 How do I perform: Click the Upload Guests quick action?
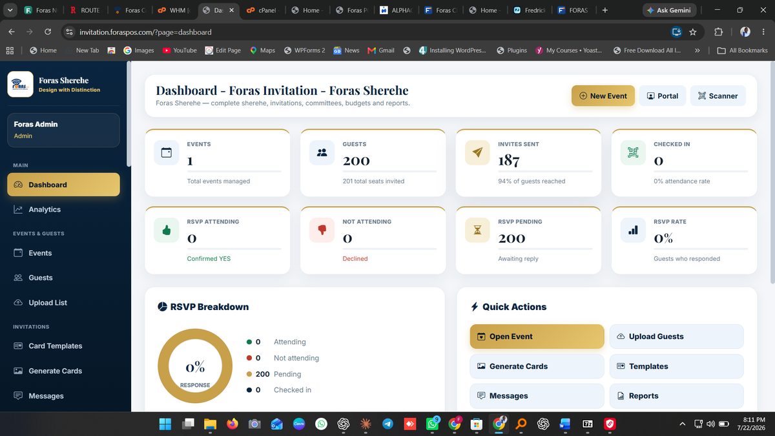click(x=676, y=337)
